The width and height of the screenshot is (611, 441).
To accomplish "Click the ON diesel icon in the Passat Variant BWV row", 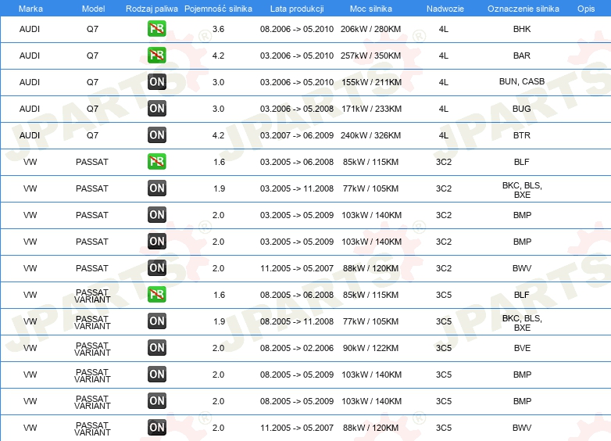I will pyautogui.click(x=156, y=428).
